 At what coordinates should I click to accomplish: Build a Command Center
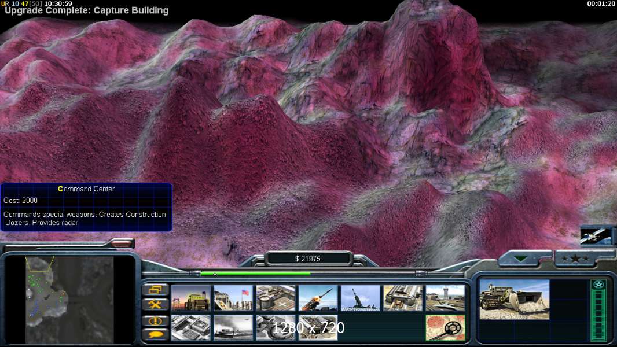tap(318, 327)
